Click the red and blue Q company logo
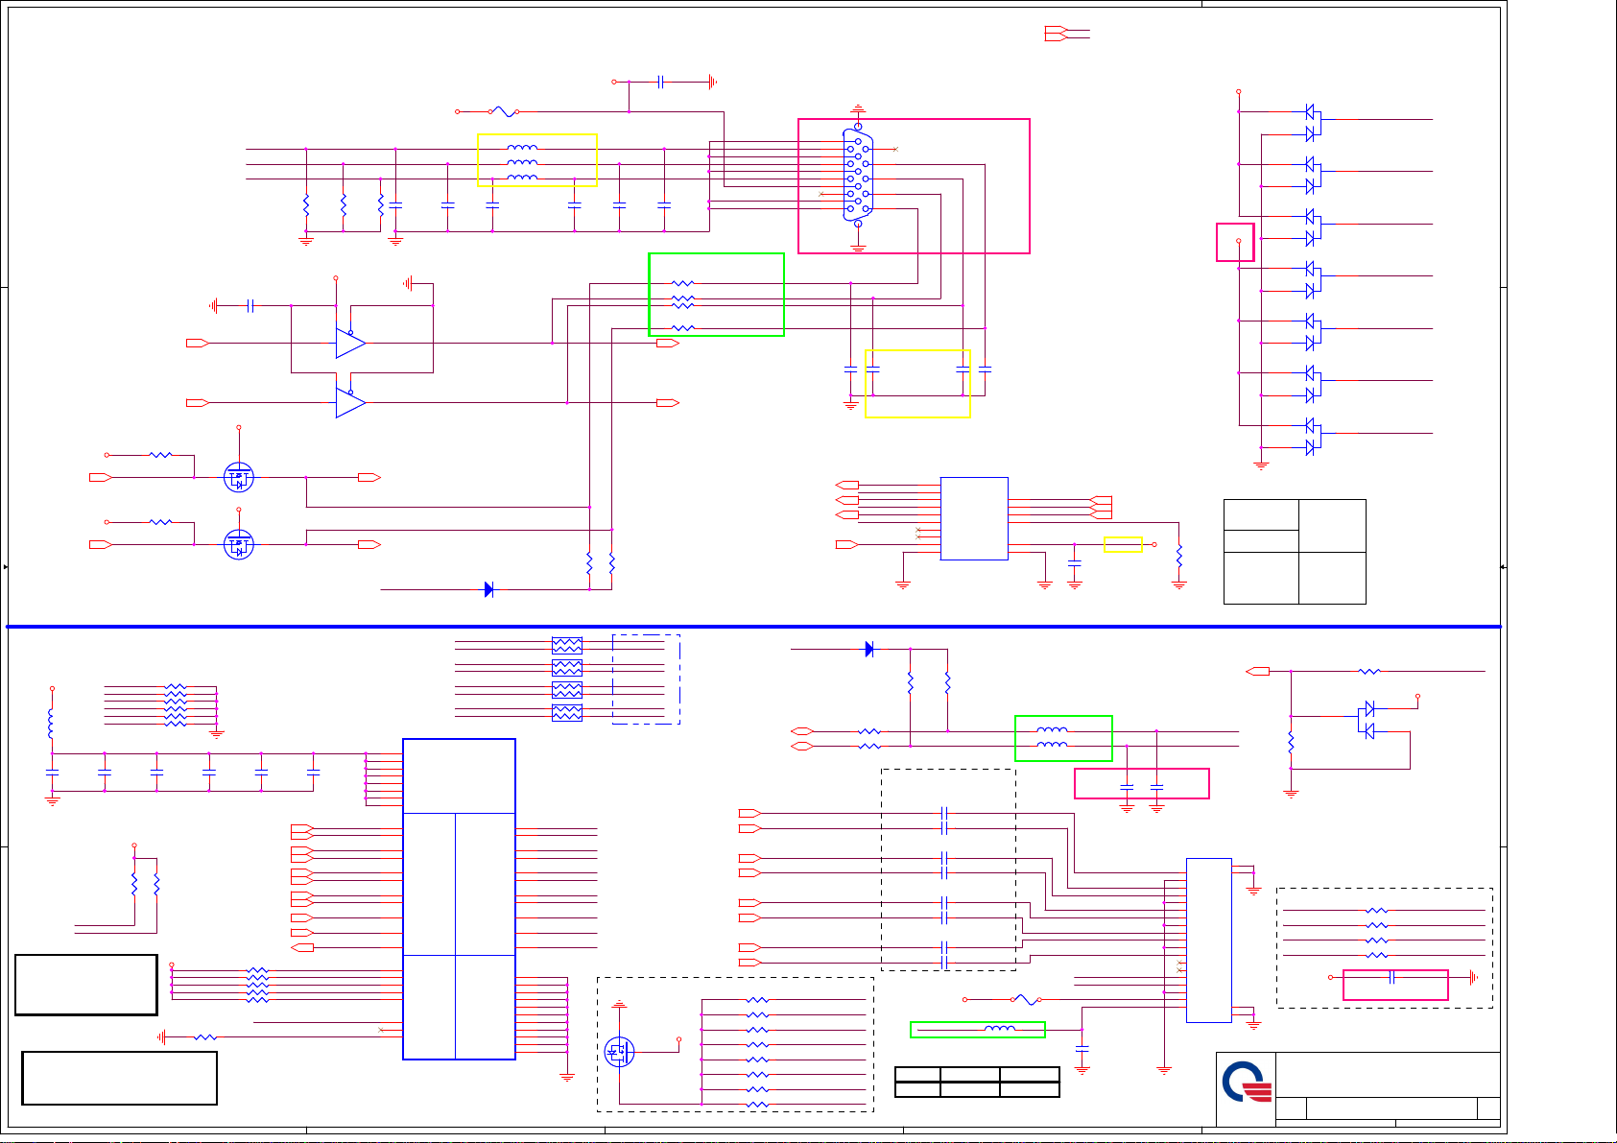The height and width of the screenshot is (1143, 1617). point(1247,1083)
